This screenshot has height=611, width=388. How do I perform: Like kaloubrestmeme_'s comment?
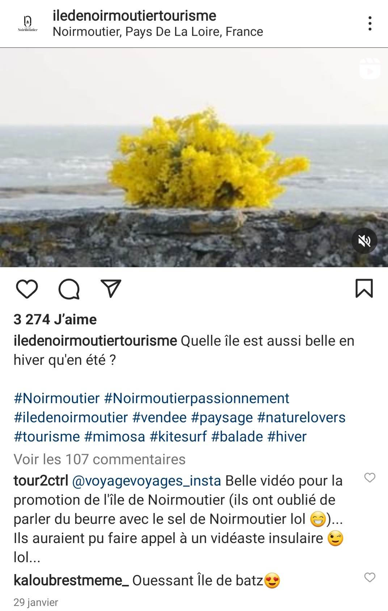pyautogui.click(x=370, y=577)
